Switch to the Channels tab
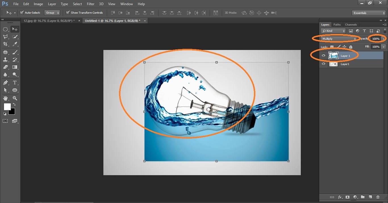Viewport: 388px width, 203px height. pos(351,24)
